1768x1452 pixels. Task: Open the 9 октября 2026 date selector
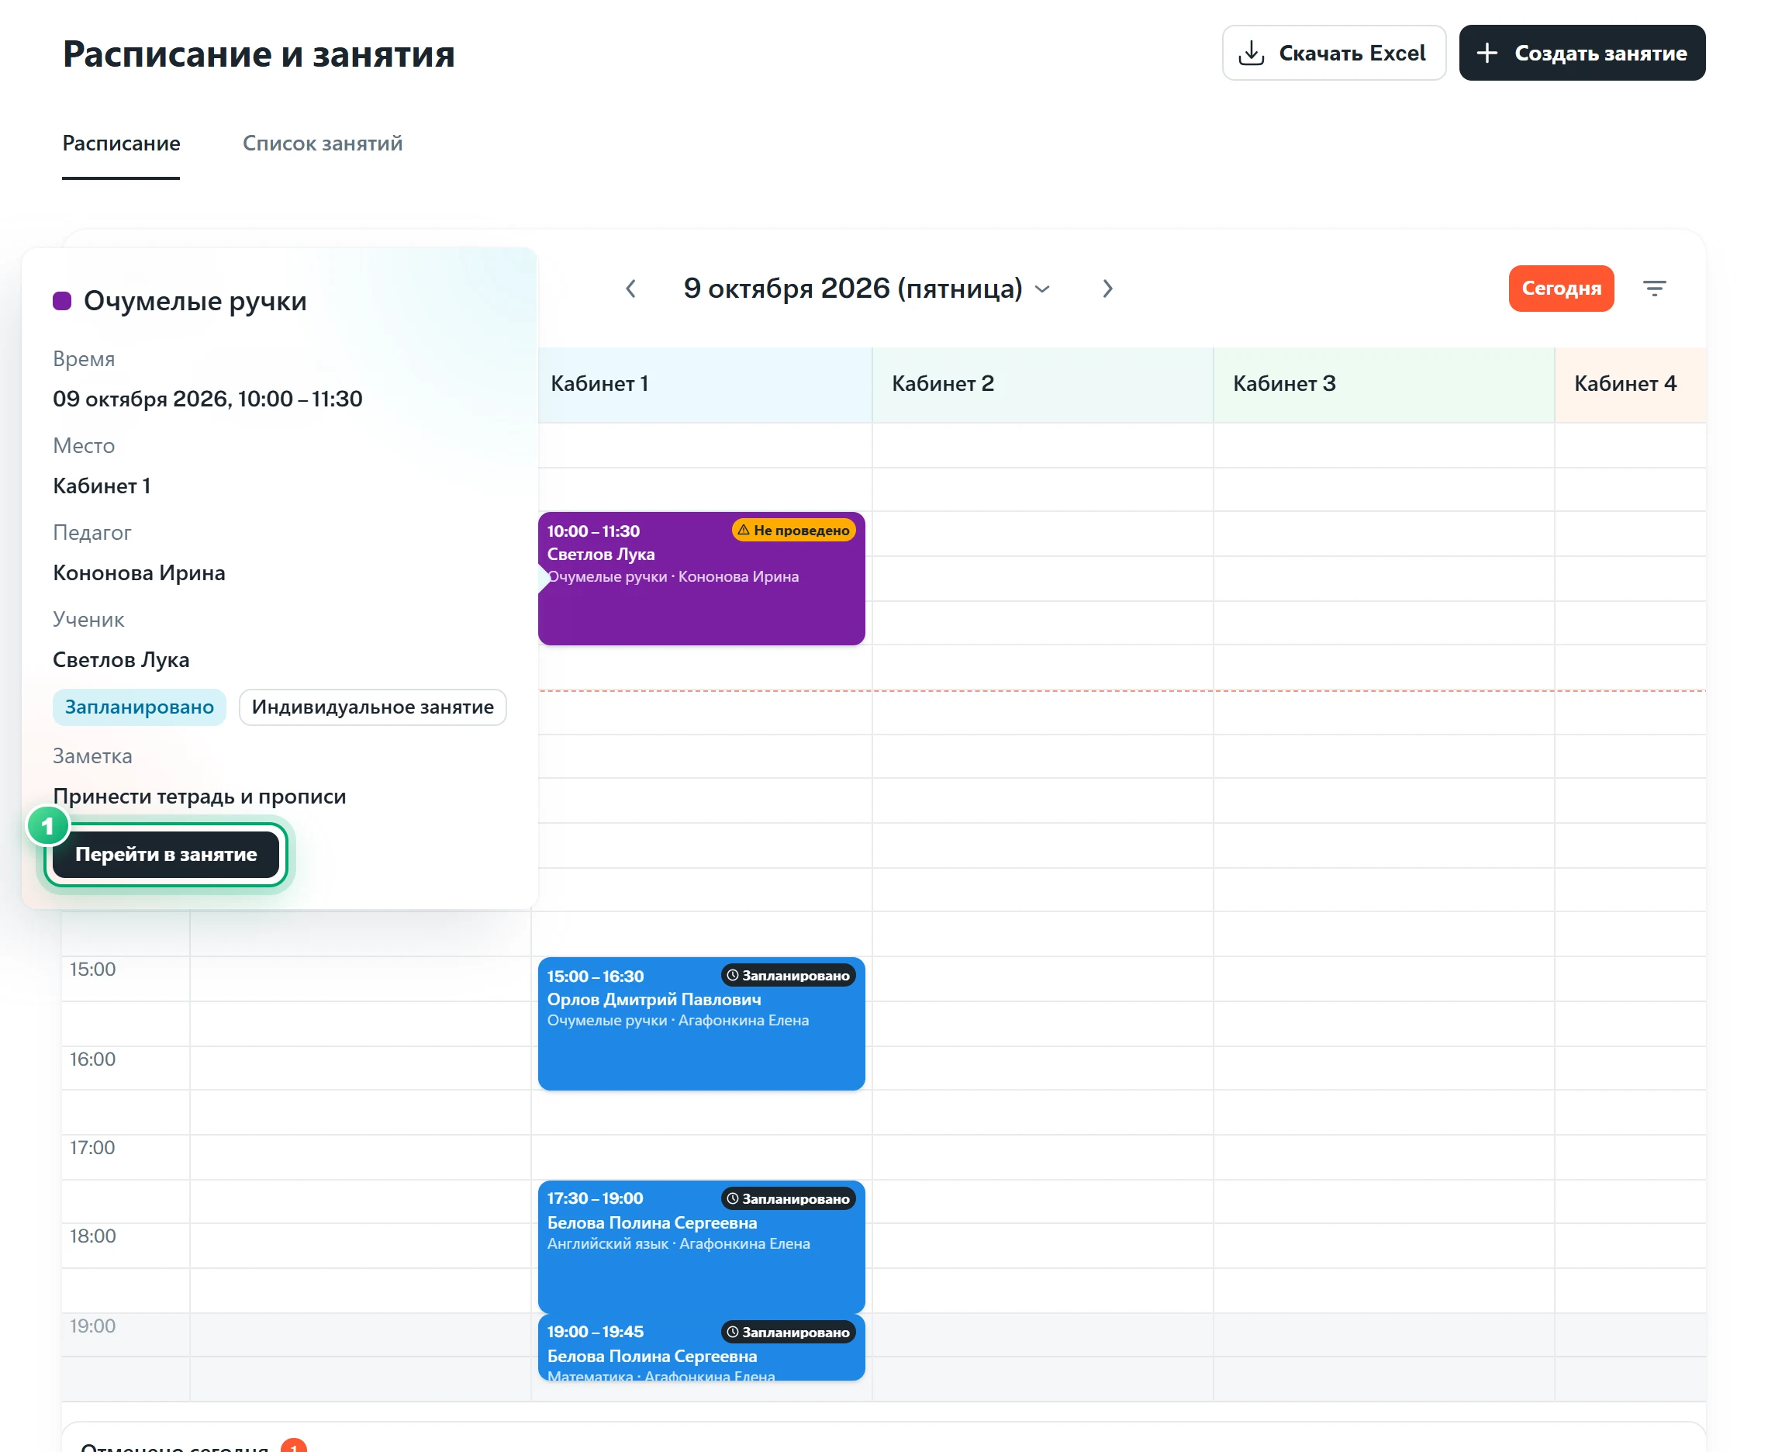coord(866,289)
